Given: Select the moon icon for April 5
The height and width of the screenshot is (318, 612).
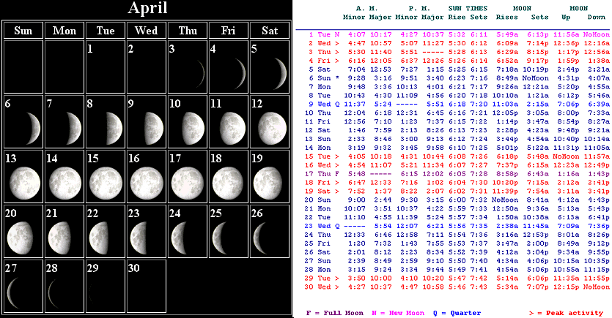Looking at the screenshot, I should click(x=275, y=72).
